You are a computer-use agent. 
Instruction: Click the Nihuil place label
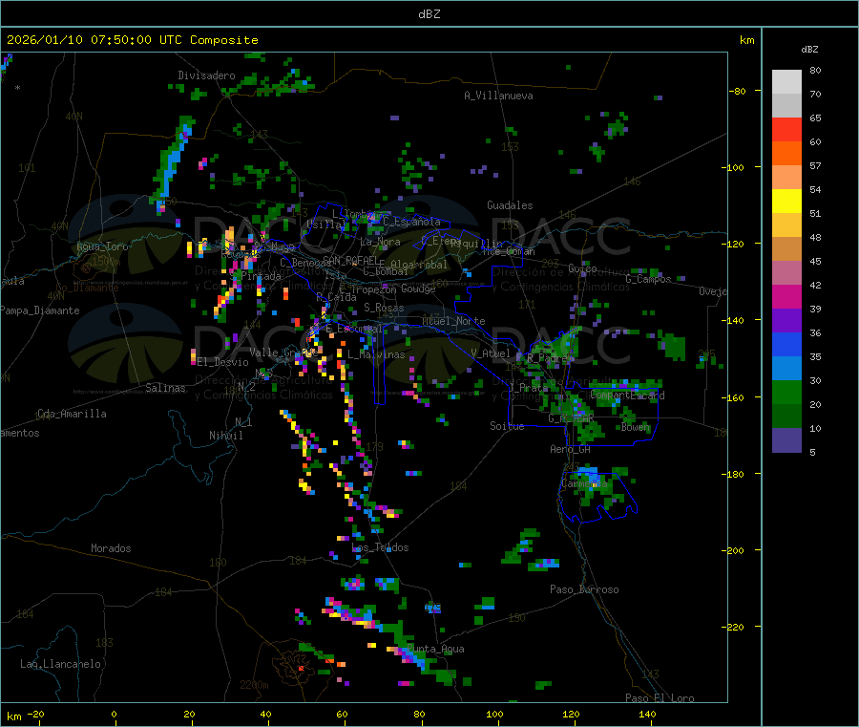(x=226, y=436)
